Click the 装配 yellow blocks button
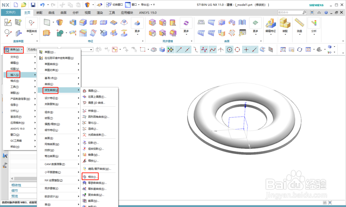This screenshot has width=346, height=207. (x=285, y=27)
